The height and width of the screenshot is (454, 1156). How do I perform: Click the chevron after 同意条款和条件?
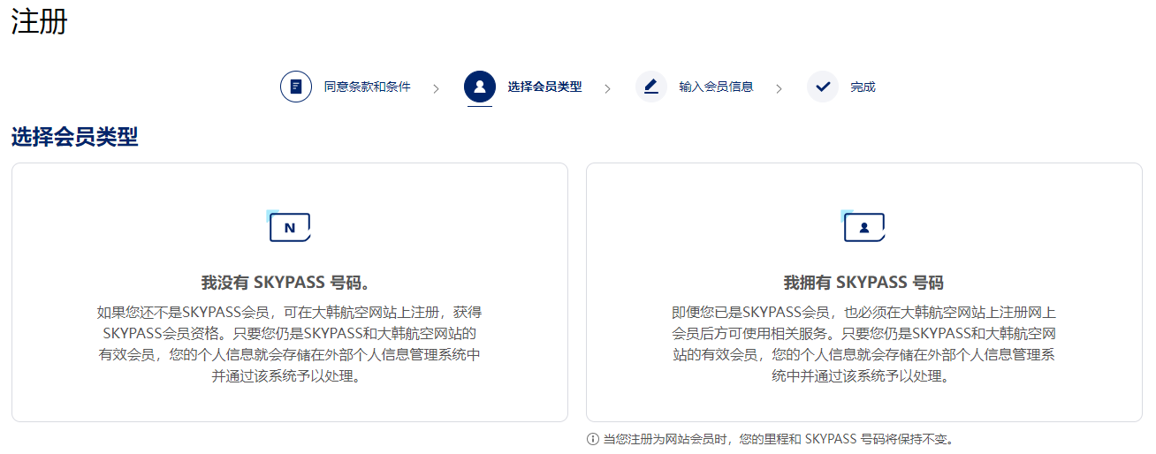(436, 88)
